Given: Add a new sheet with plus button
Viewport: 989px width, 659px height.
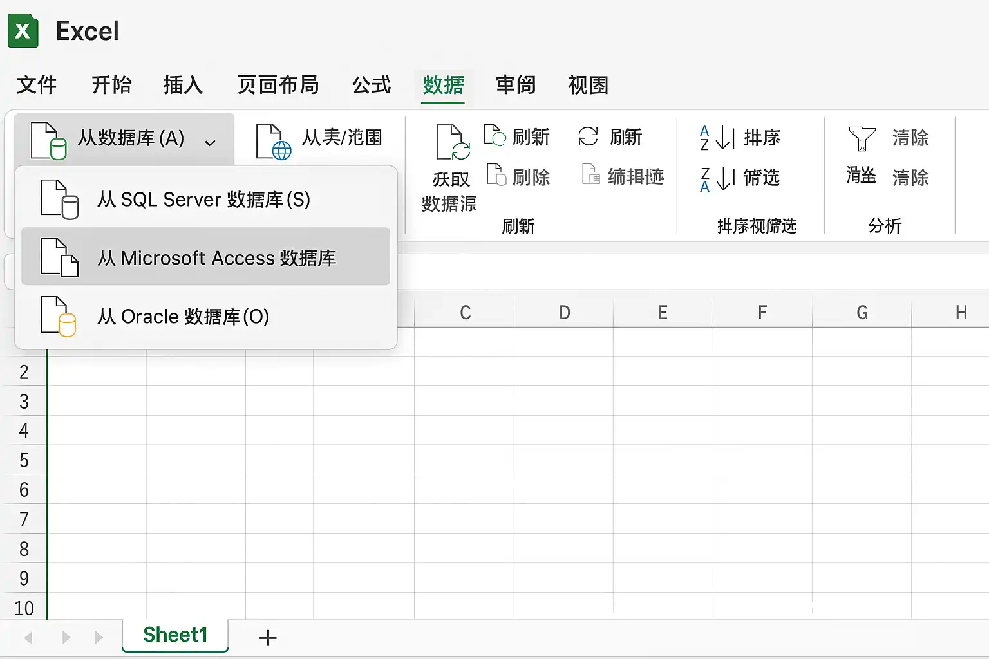Looking at the screenshot, I should (x=268, y=638).
